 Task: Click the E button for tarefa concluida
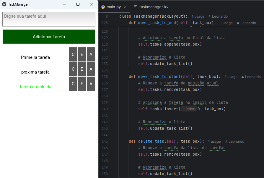coord(82,84)
